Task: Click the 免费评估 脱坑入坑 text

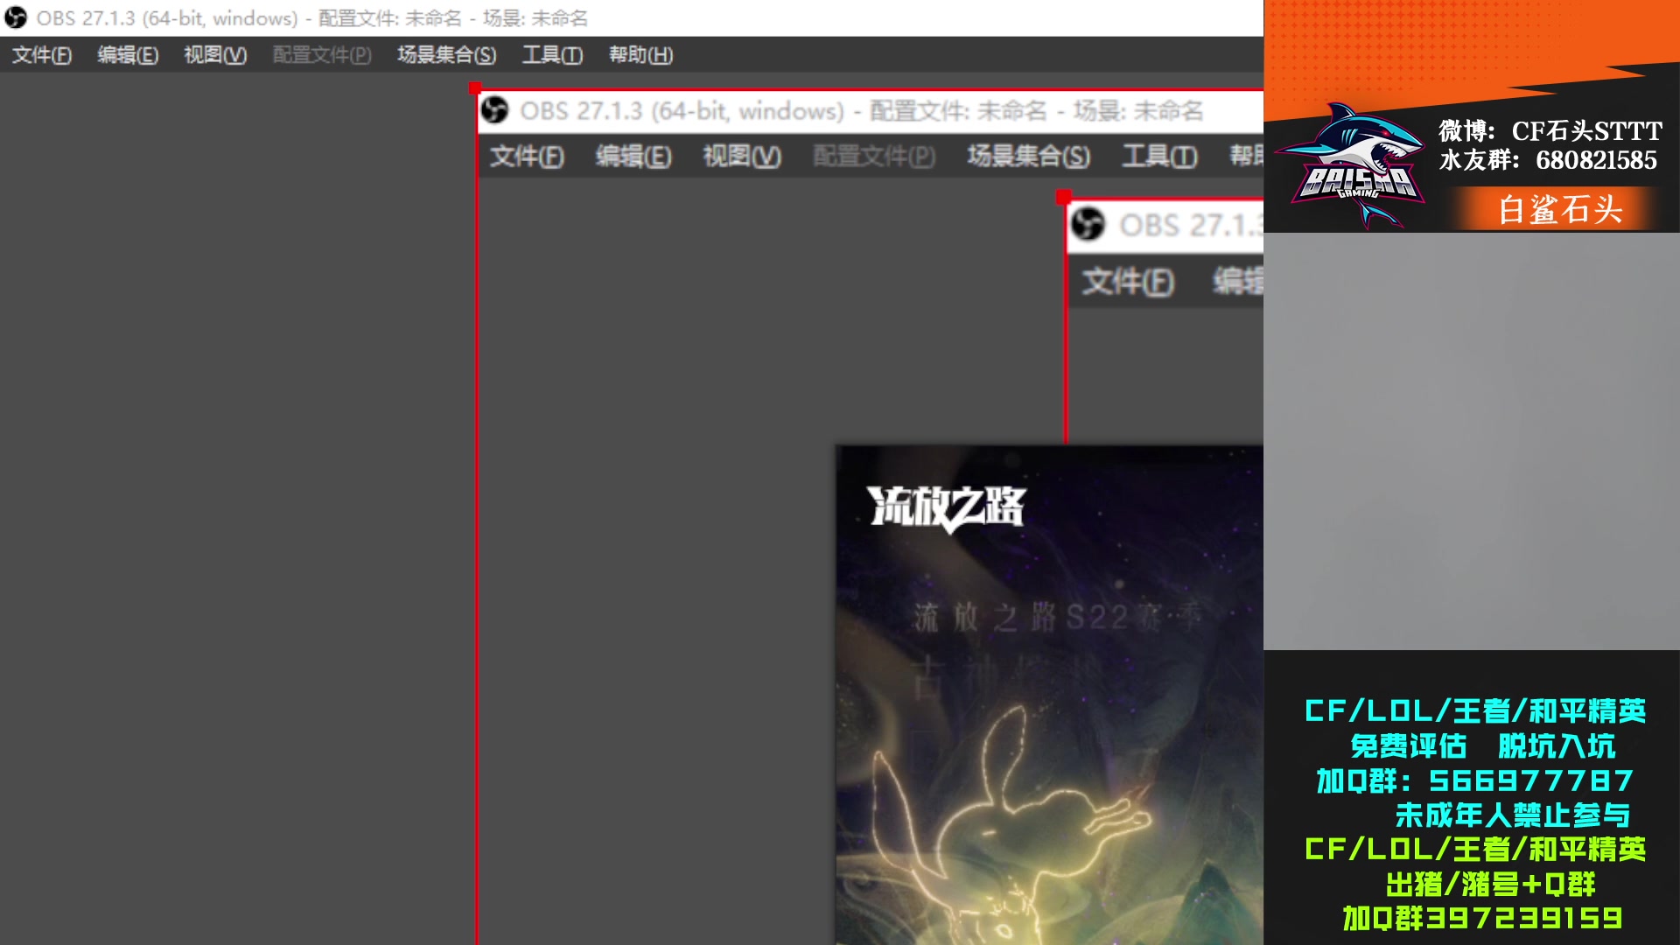Action: pyautogui.click(x=1483, y=746)
